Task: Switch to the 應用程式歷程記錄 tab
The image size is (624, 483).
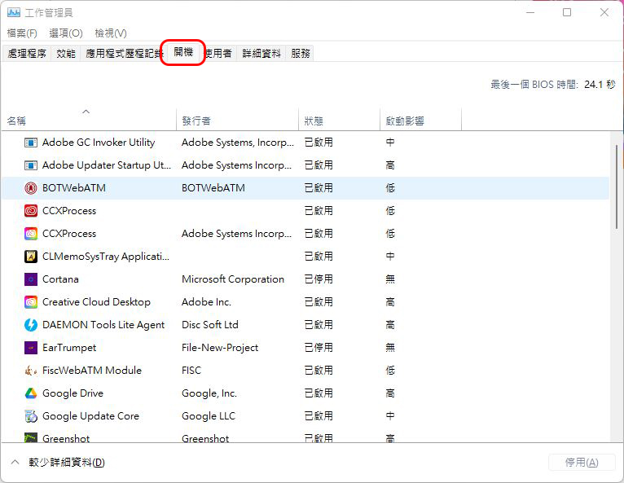Action: [x=122, y=53]
